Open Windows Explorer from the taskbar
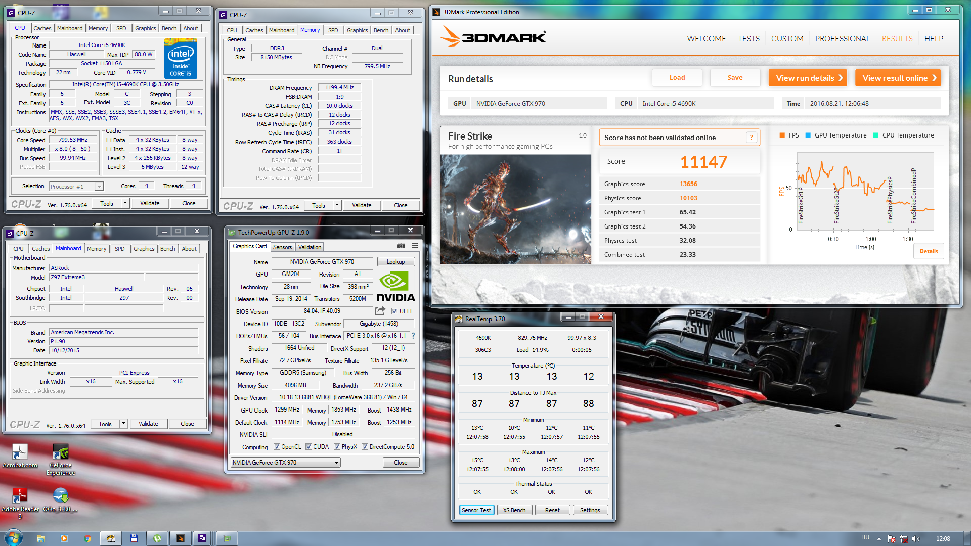Image resolution: width=971 pixels, height=546 pixels. coord(41,538)
